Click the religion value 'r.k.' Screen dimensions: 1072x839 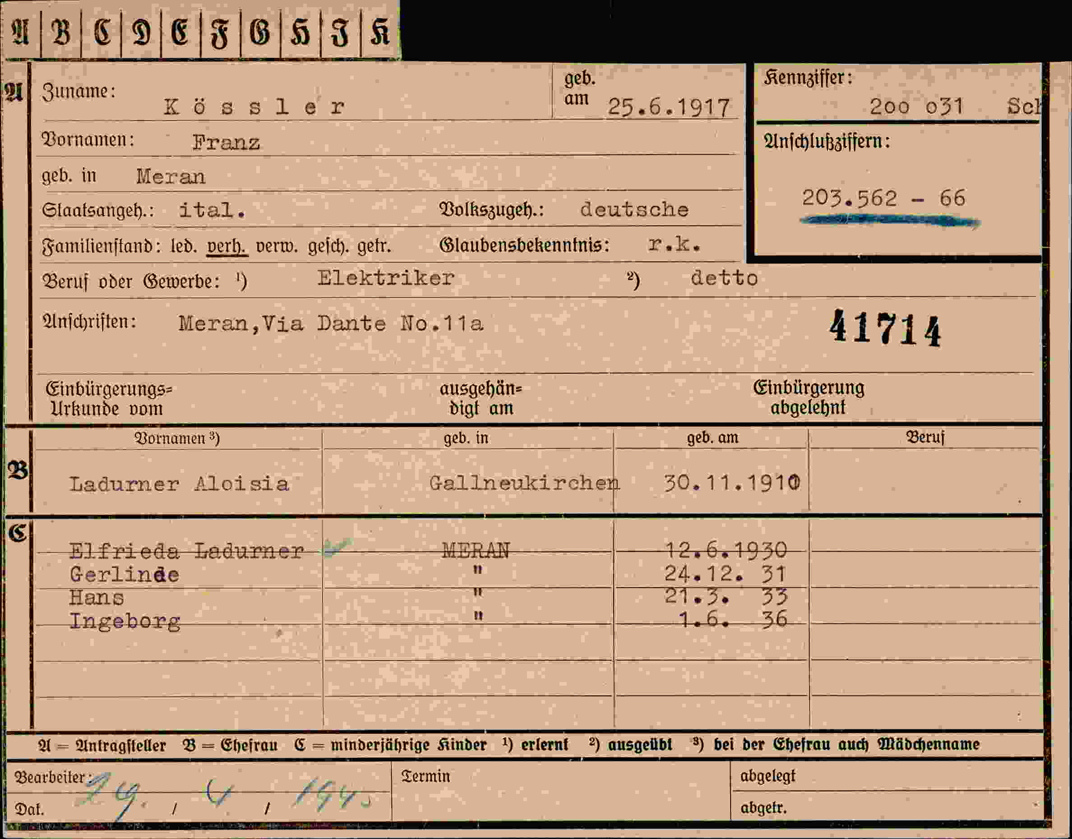(674, 244)
